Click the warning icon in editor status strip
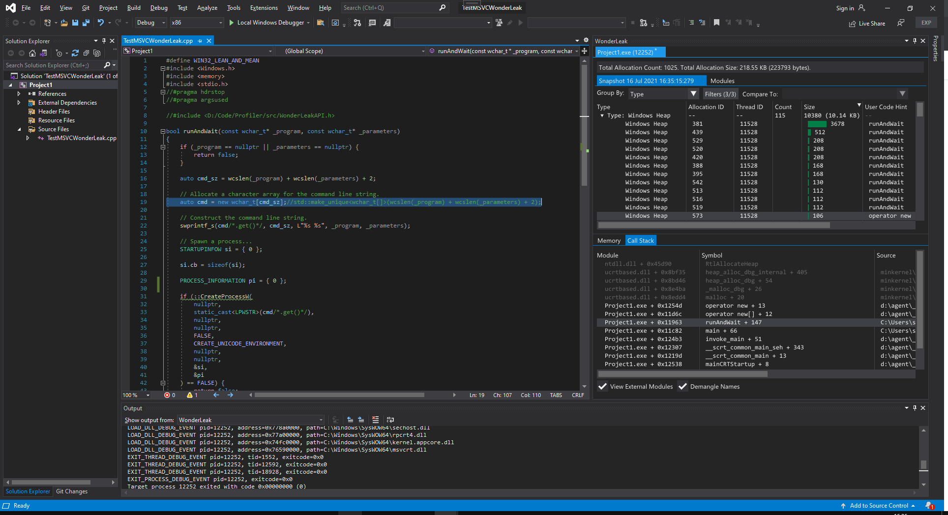The image size is (948, 515). 190,395
